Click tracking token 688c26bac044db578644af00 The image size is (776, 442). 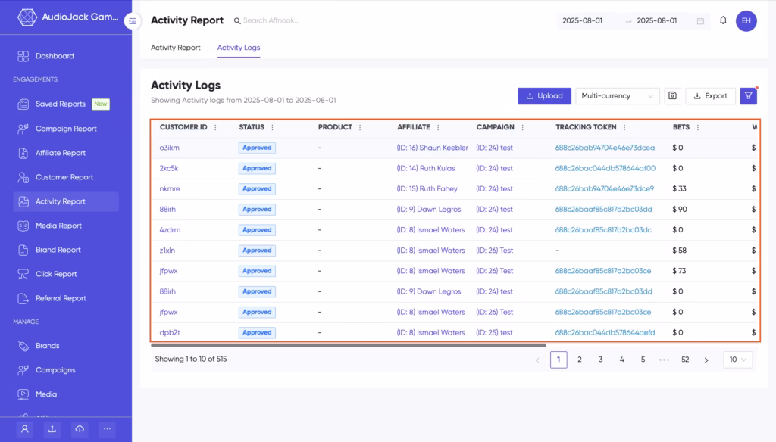coord(605,168)
